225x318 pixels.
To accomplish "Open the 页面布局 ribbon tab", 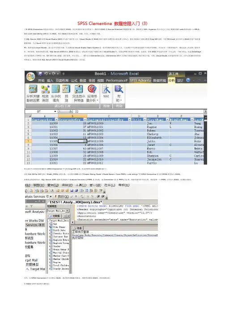I will click(62, 81).
